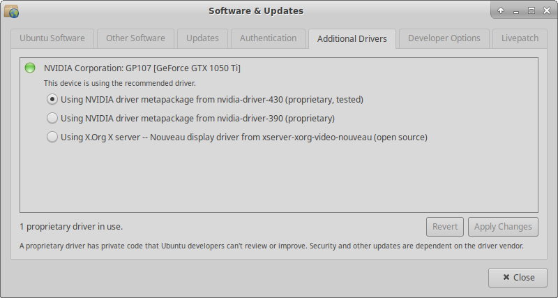Click the Close button at bottom

pyautogui.click(x=518, y=277)
